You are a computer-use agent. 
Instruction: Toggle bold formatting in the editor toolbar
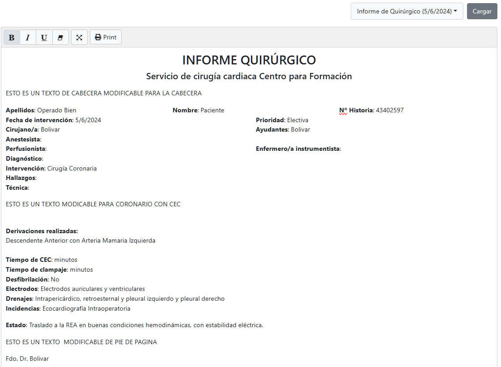point(12,38)
